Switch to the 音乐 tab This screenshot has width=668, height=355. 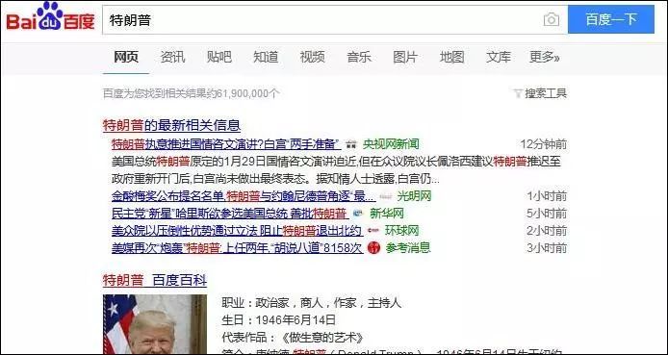coord(359,57)
